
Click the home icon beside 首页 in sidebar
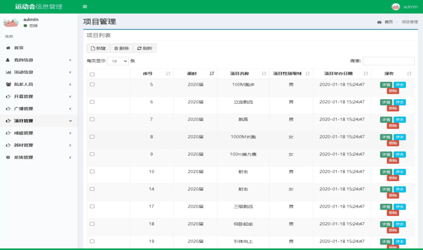8,48
